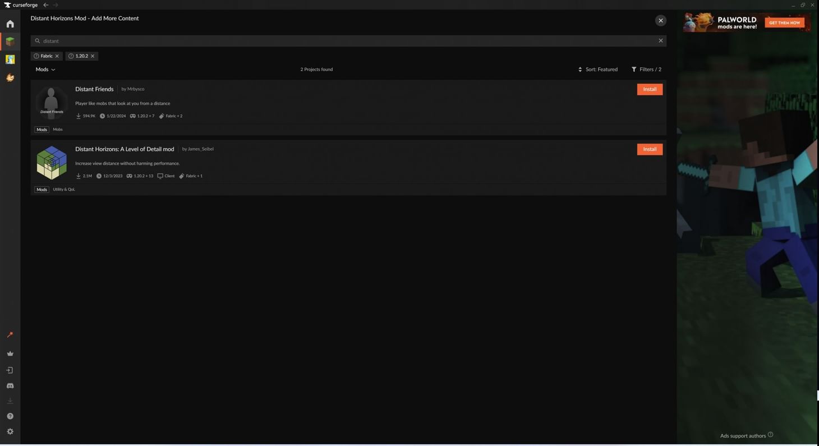Click the Mrbysco author link
819x446 pixels.
[x=135, y=89]
